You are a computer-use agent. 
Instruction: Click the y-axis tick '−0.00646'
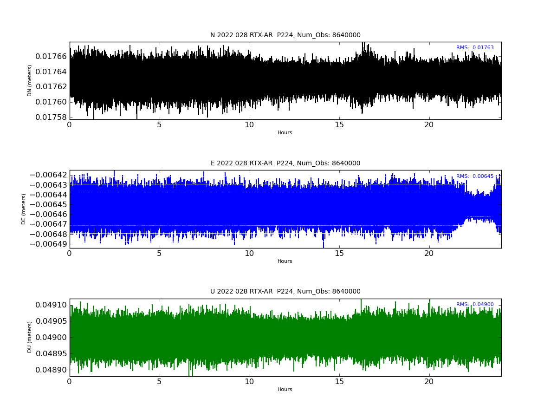(x=48, y=215)
